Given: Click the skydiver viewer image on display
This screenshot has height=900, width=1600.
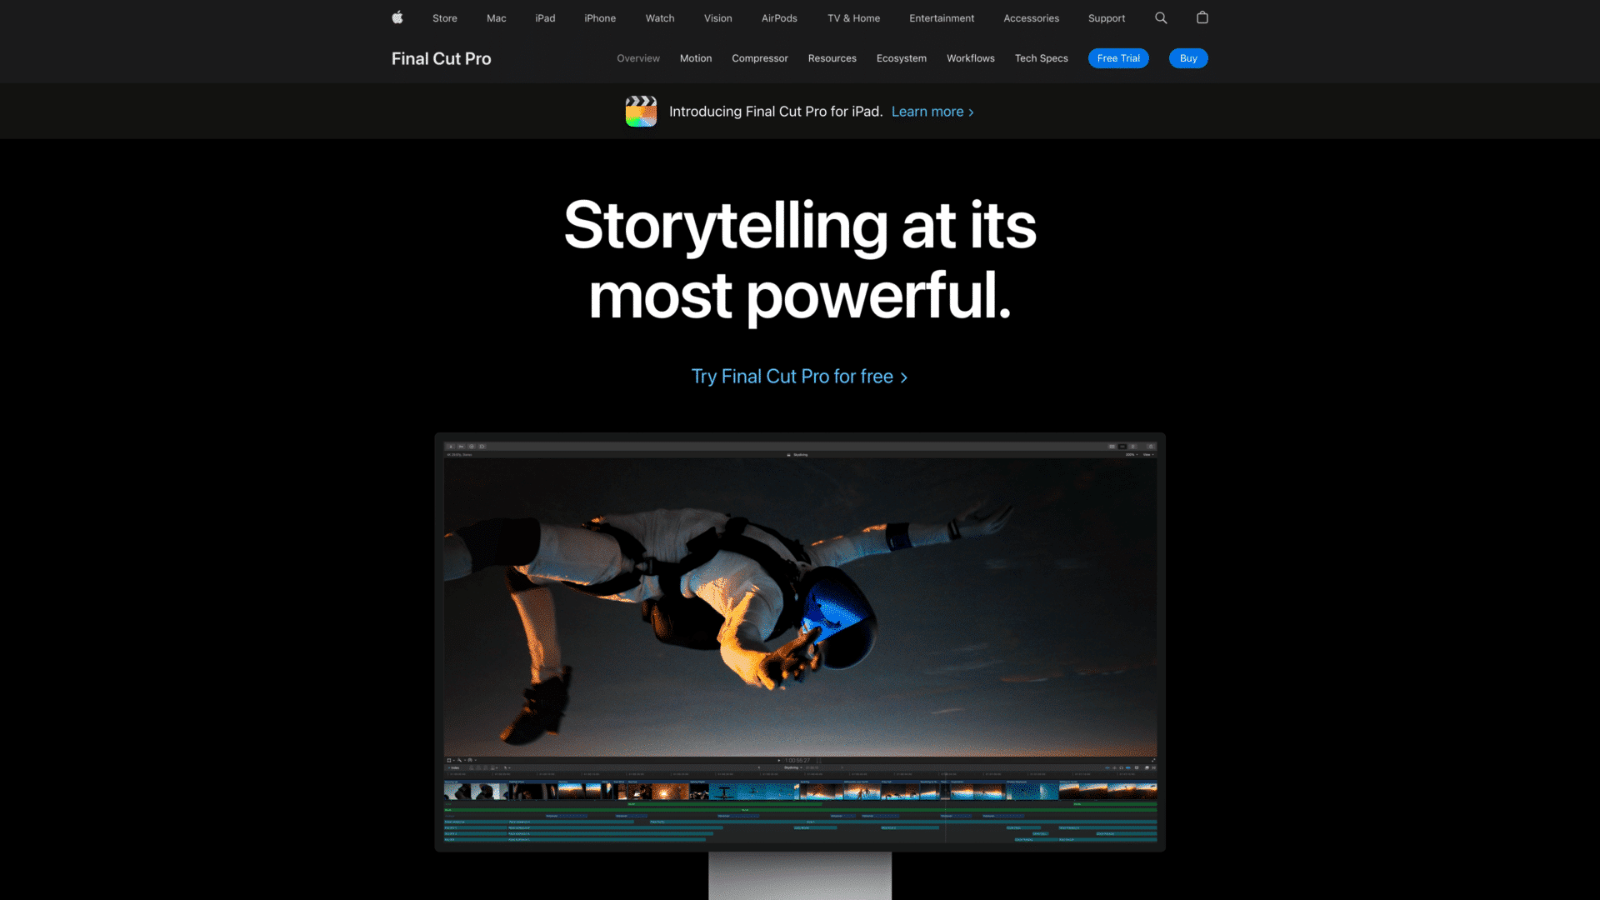Looking at the screenshot, I should coord(800,607).
